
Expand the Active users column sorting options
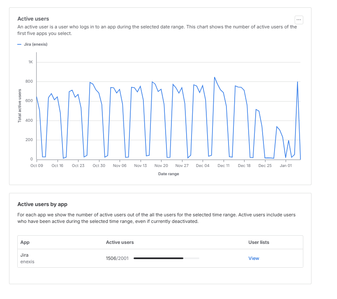[120, 242]
